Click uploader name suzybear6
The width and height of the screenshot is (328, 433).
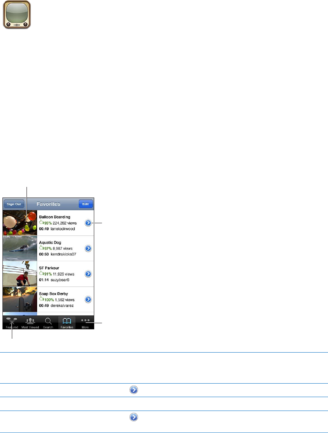[x=60, y=280]
